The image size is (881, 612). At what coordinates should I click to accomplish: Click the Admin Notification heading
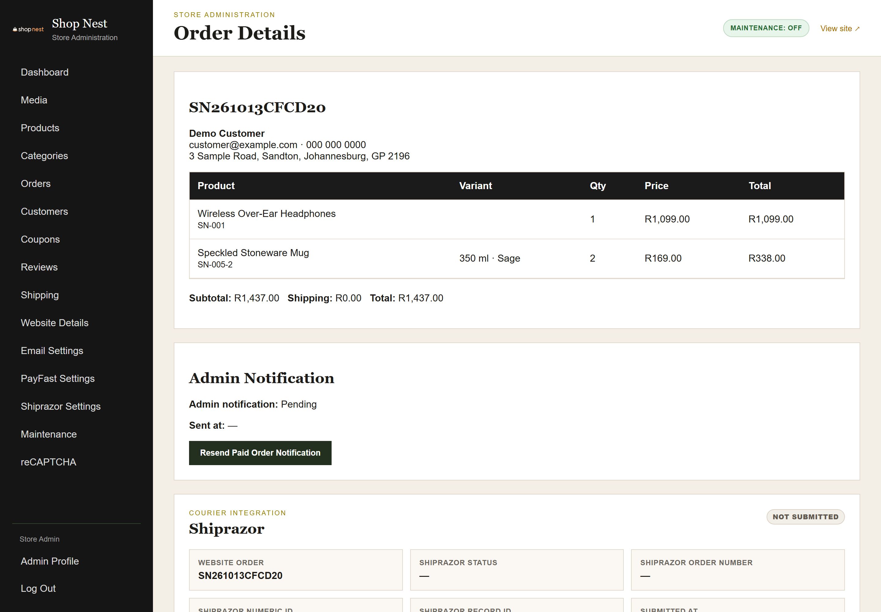point(262,379)
